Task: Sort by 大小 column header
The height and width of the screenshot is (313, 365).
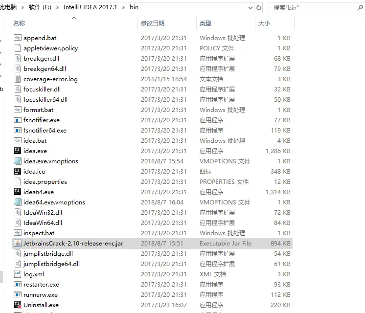Action: click(264, 23)
